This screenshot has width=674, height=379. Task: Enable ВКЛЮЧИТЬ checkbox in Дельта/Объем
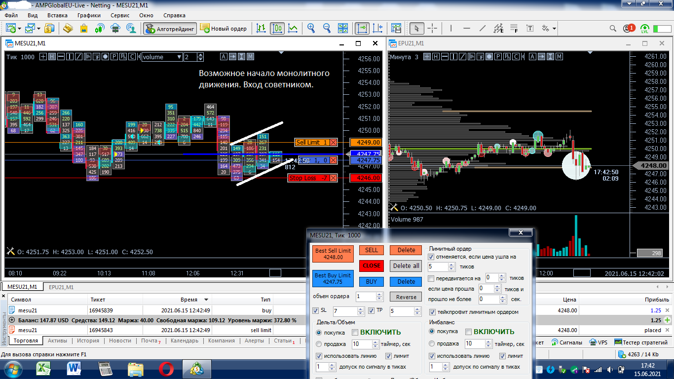[354, 332]
